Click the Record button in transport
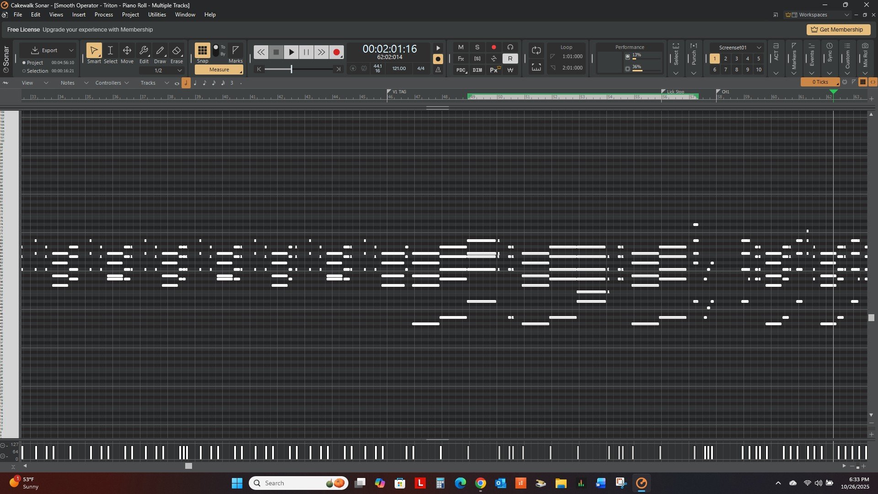 point(337,52)
